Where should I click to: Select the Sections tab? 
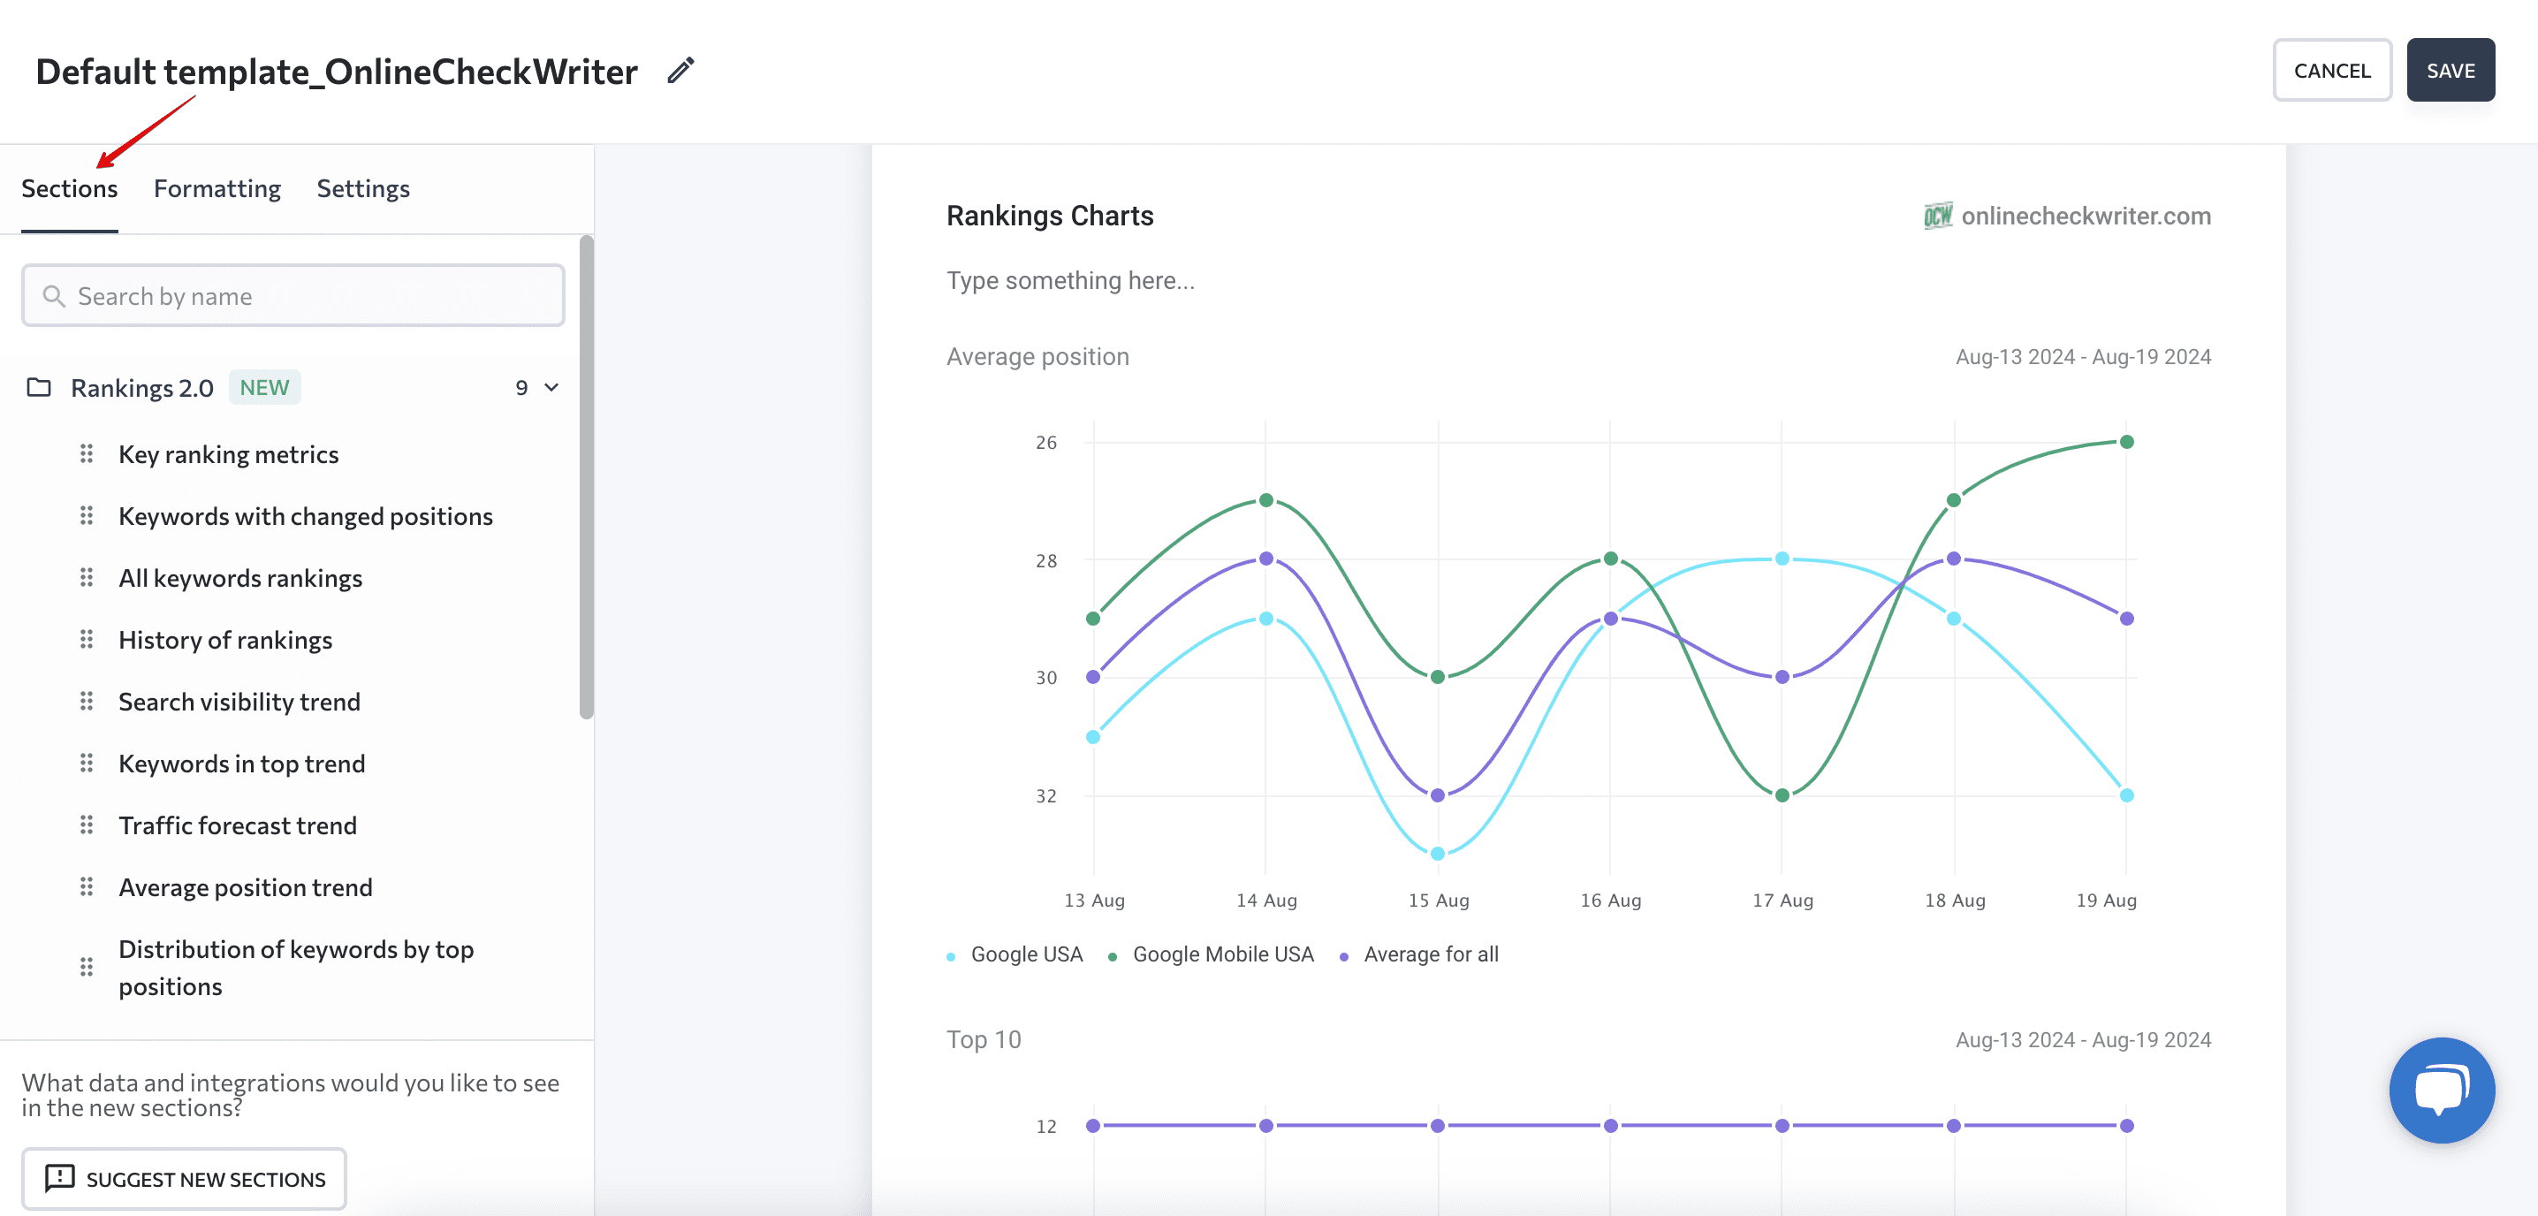[70, 186]
